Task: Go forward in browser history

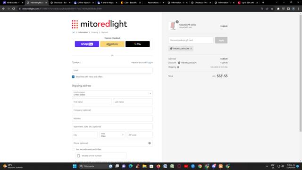Action: point(8,8)
